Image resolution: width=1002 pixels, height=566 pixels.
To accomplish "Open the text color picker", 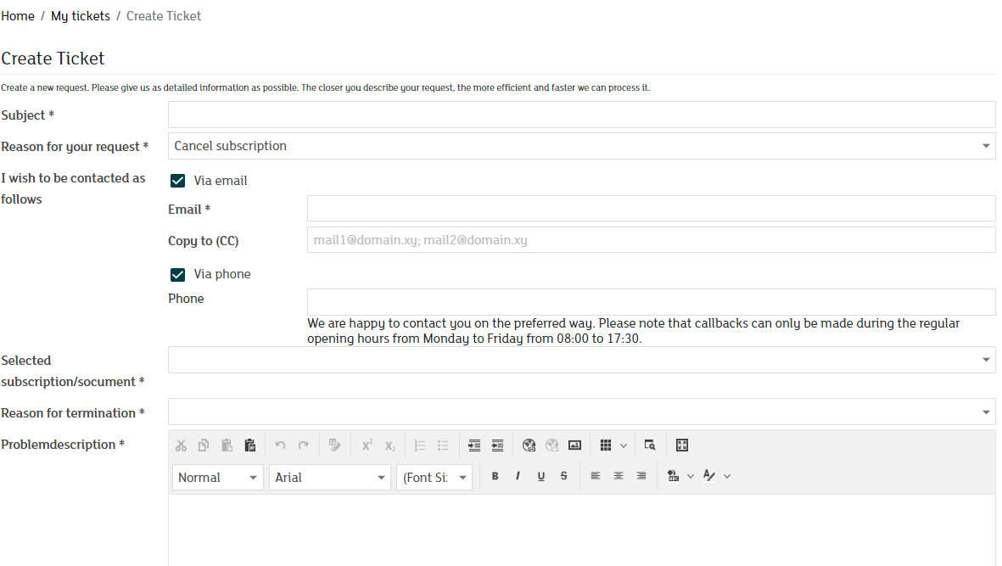I will click(x=711, y=477).
